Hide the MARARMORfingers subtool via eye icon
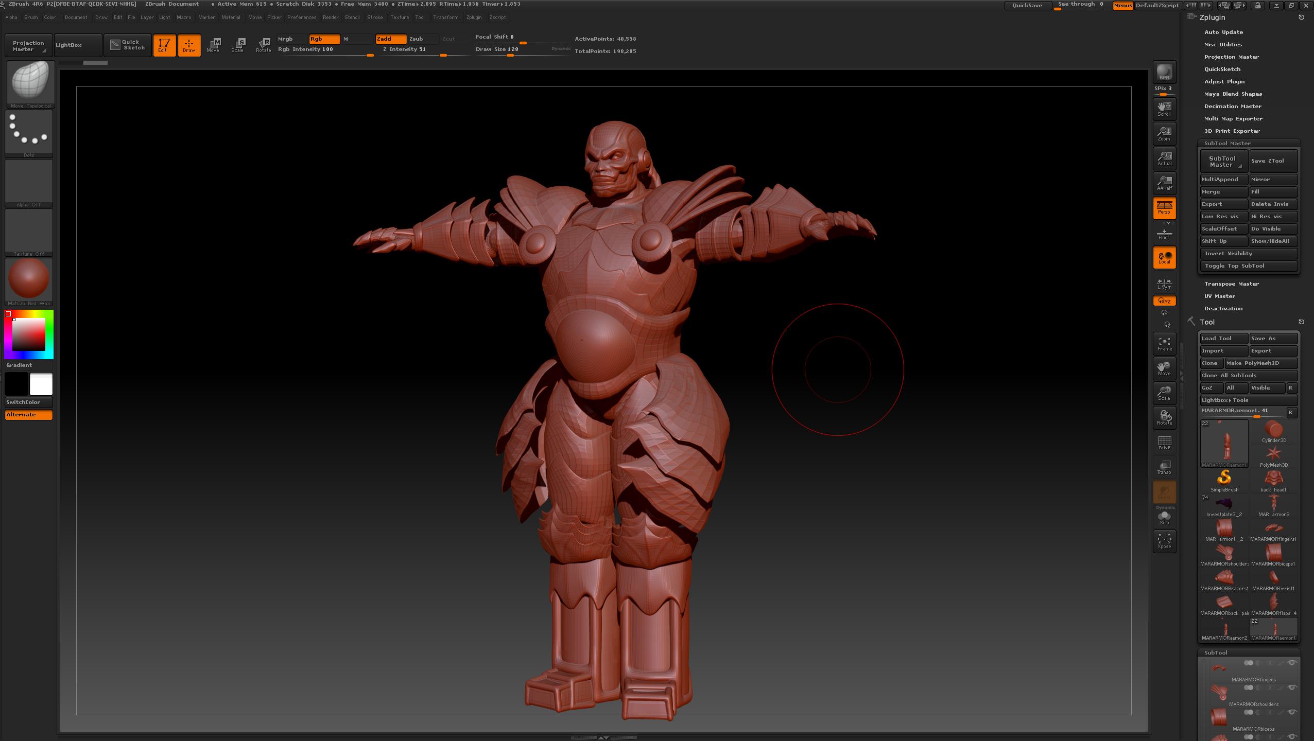Viewport: 1314px width, 741px height. tap(1291, 663)
